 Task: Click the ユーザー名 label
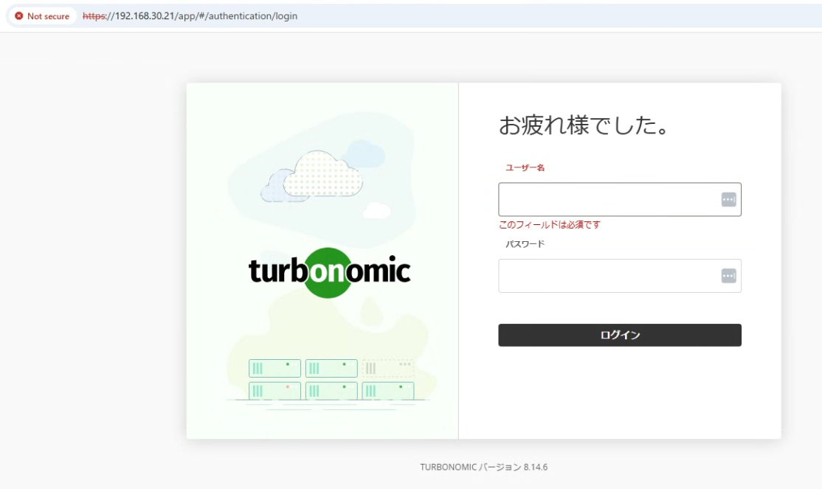[525, 167]
